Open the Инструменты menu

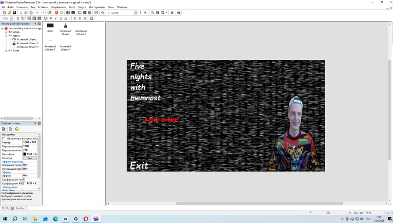(97, 7)
